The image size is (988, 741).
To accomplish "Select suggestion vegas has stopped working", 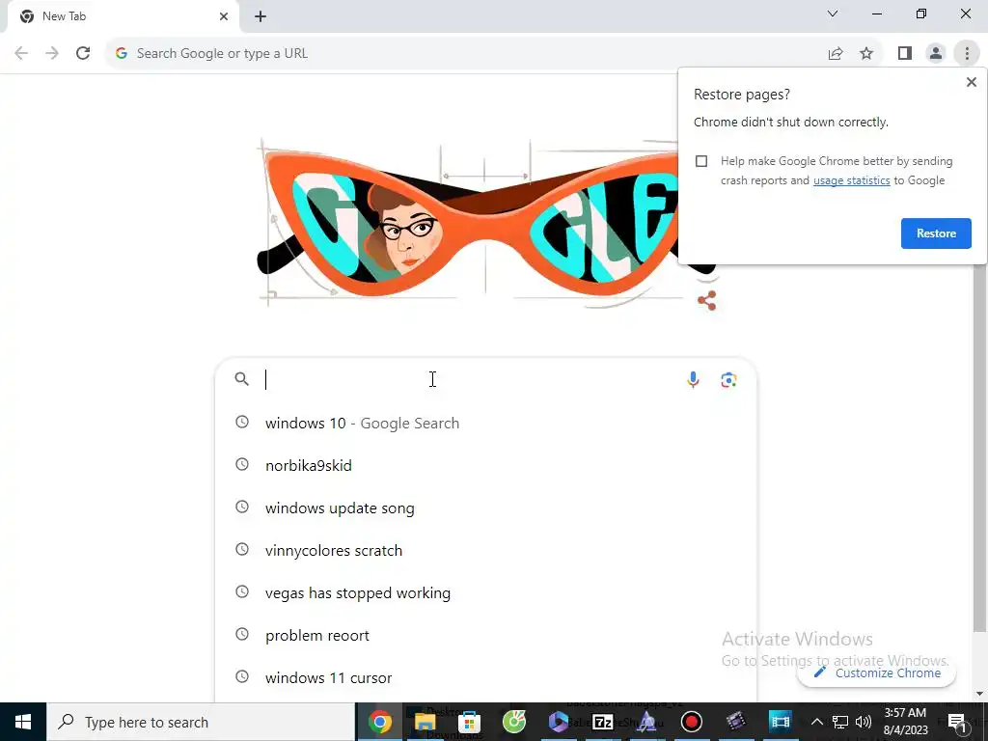I will (x=485, y=593).
